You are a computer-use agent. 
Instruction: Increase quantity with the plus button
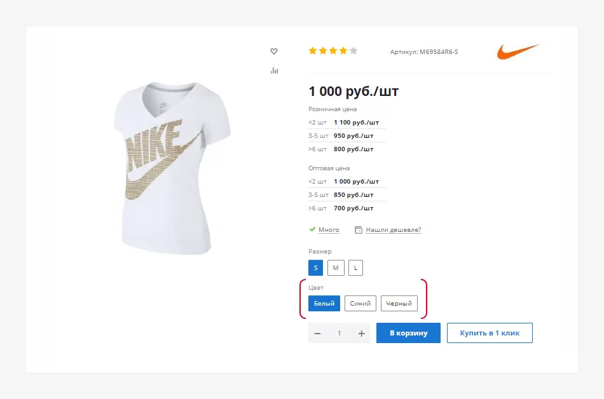tap(361, 333)
